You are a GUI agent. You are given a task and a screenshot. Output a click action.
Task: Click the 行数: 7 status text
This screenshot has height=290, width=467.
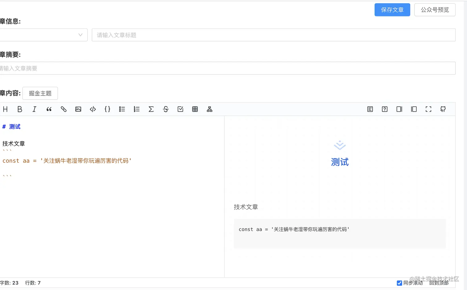coord(33,283)
